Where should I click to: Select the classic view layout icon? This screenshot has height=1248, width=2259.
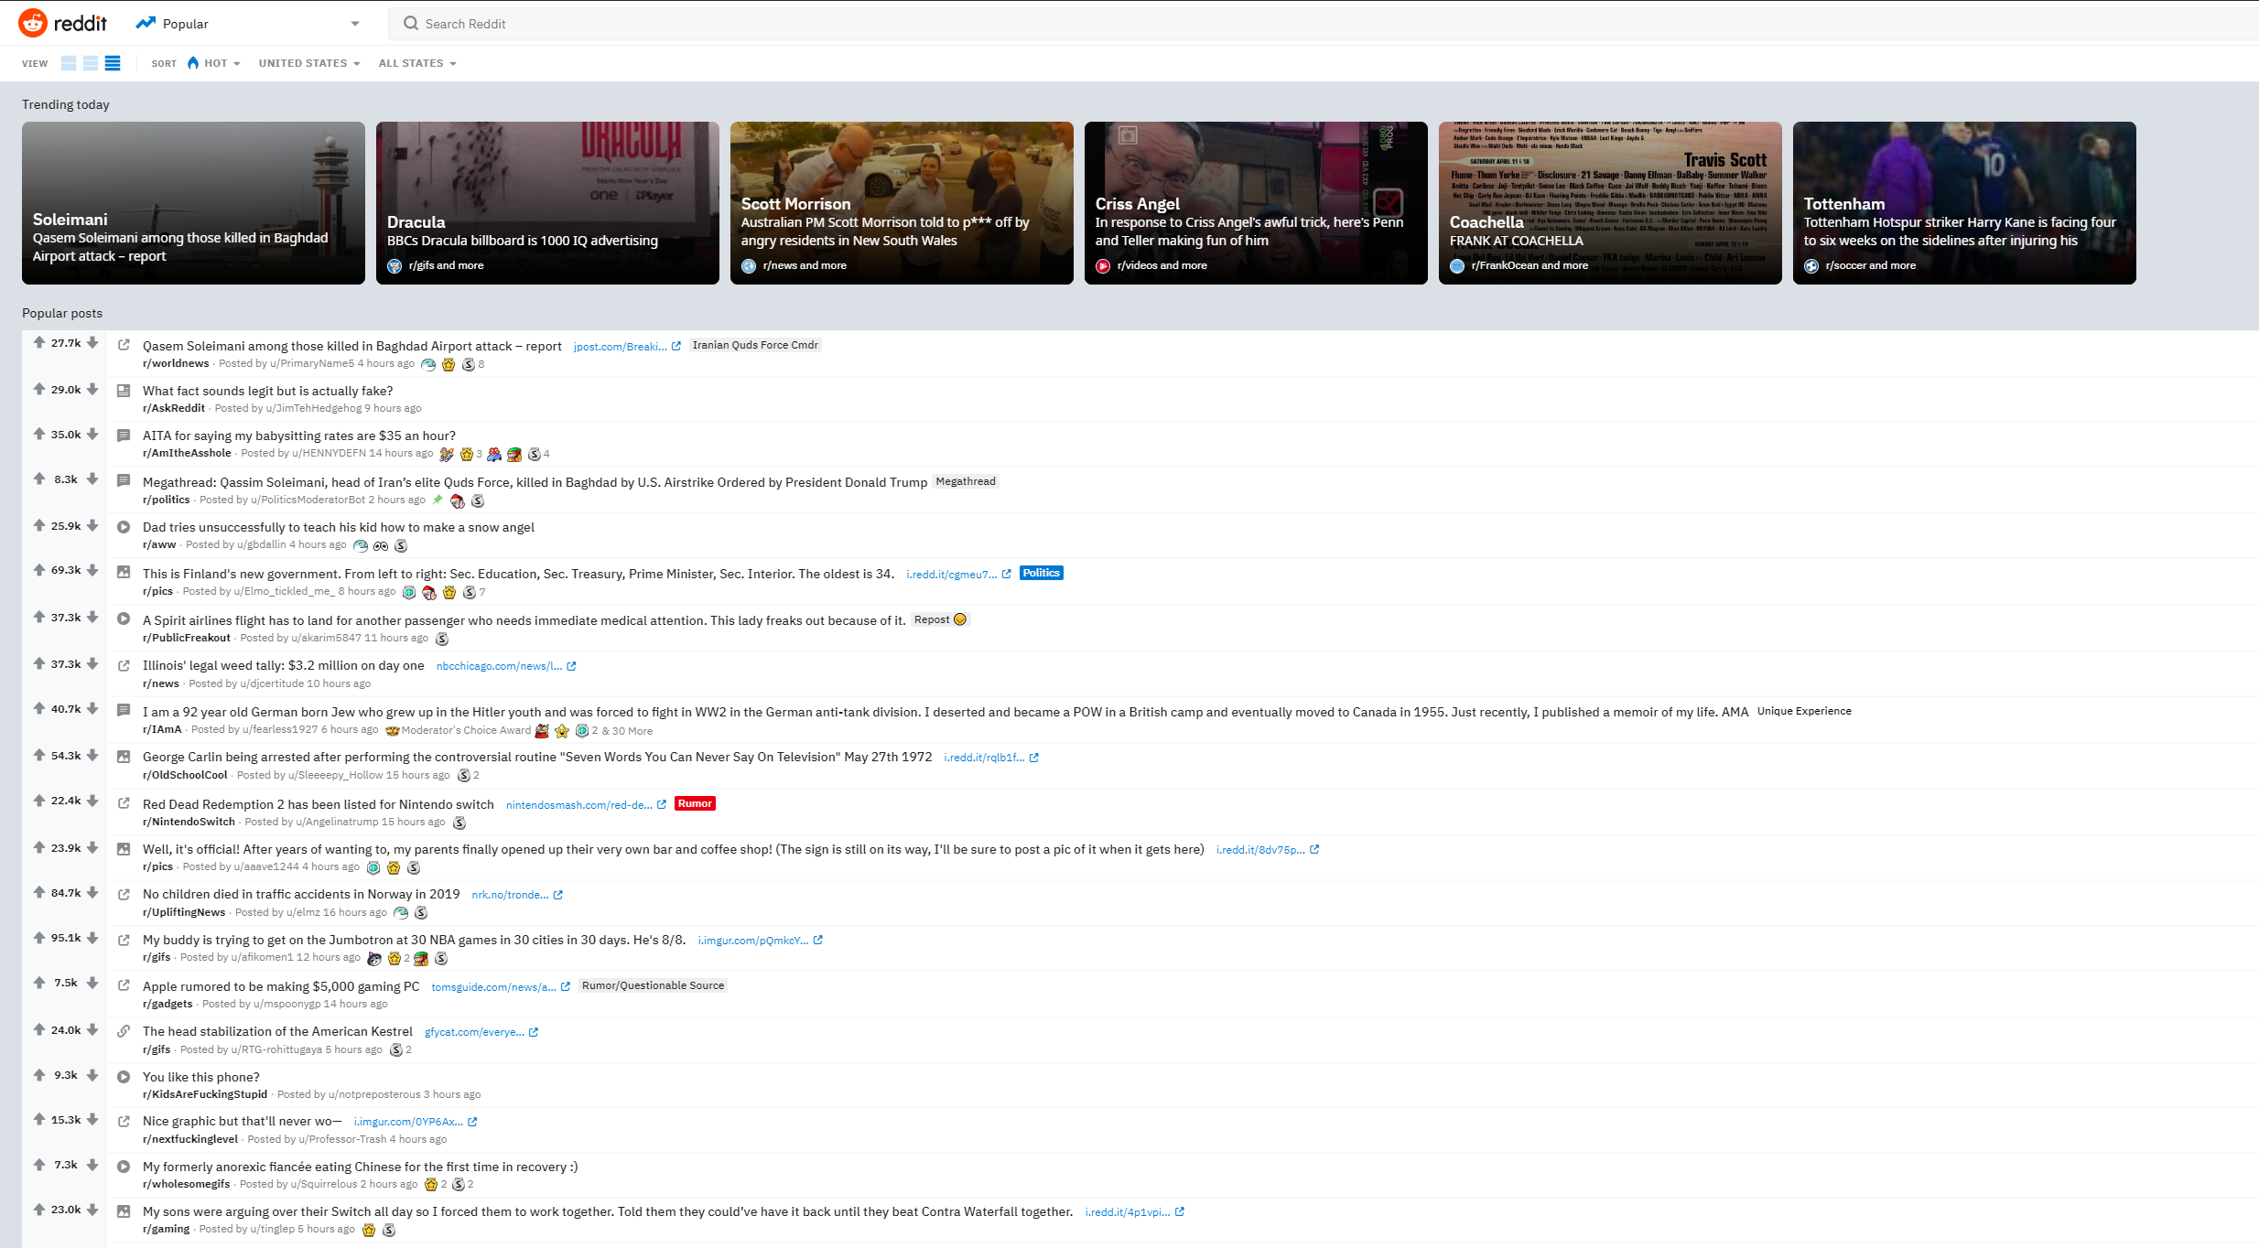[91, 63]
